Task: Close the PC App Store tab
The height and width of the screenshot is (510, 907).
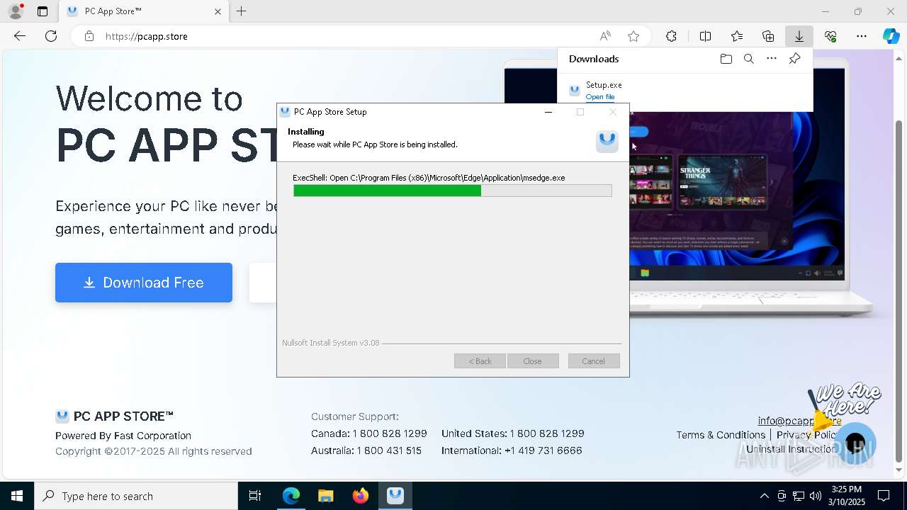Action: click(x=218, y=11)
